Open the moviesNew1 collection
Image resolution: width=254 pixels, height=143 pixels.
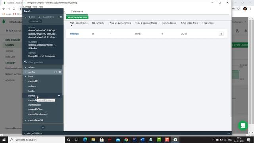click(35, 105)
